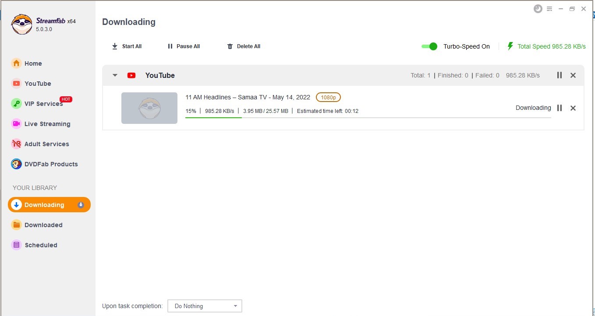The height and width of the screenshot is (316, 595).
Task: Select the Downloading library tab
Action: pos(49,205)
